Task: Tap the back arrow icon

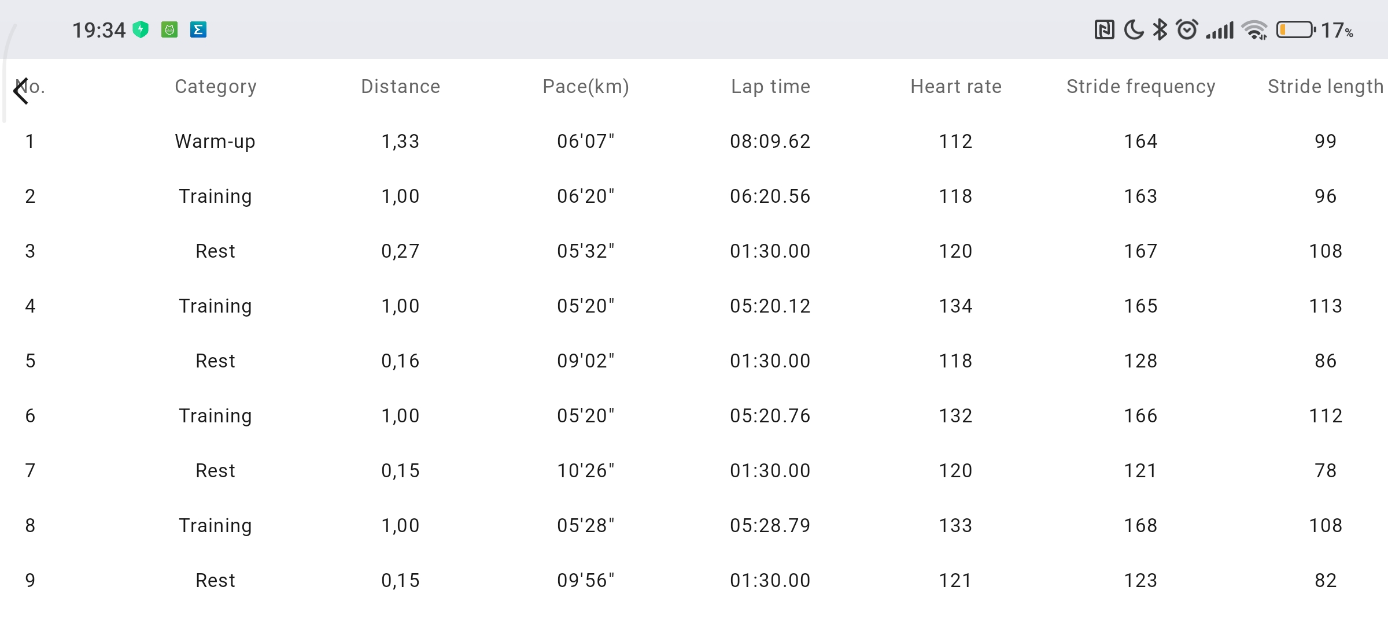Action: coord(21,91)
